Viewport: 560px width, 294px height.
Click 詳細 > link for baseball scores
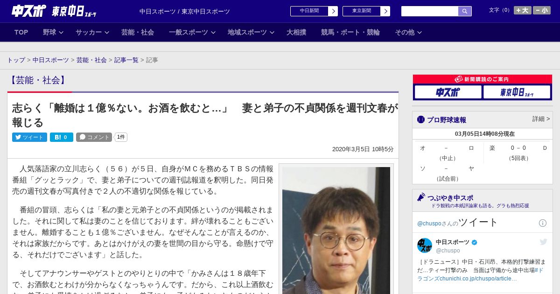[541, 119]
